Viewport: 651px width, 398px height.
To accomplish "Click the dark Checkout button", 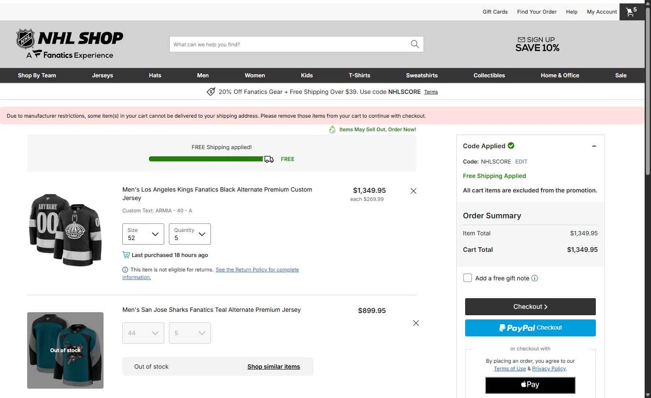I will 530,307.
